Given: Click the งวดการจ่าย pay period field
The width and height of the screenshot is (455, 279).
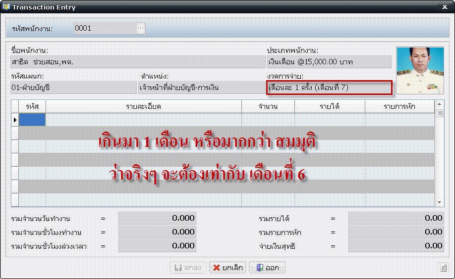Looking at the screenshot, I should click(329, 88).
